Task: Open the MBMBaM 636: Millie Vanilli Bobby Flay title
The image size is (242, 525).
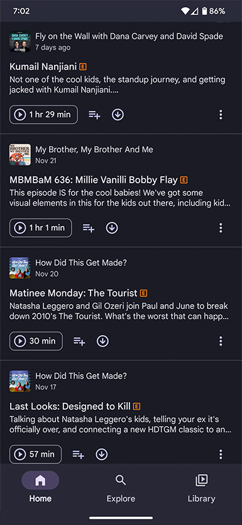Action: point(93,180)
